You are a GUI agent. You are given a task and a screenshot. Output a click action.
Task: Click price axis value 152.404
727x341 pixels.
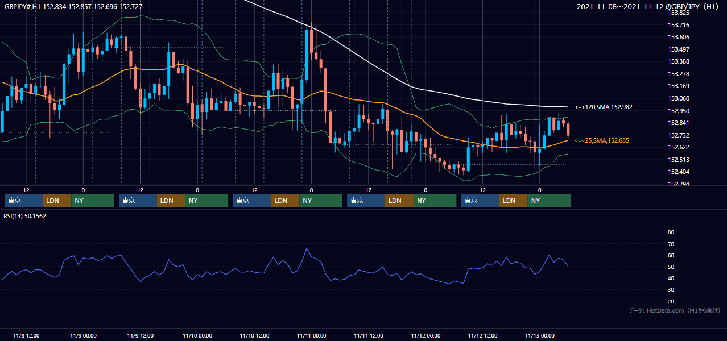coord(678,172)
